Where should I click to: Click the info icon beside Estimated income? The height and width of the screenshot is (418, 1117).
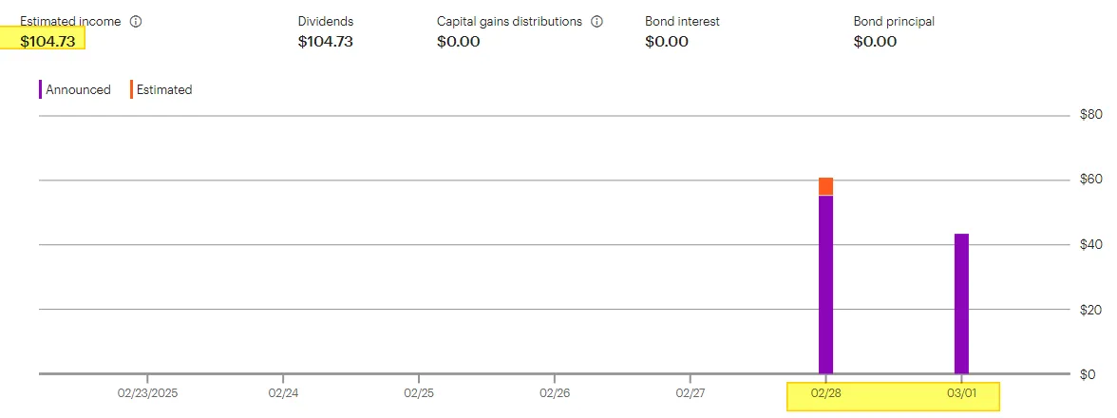[135, 21]
